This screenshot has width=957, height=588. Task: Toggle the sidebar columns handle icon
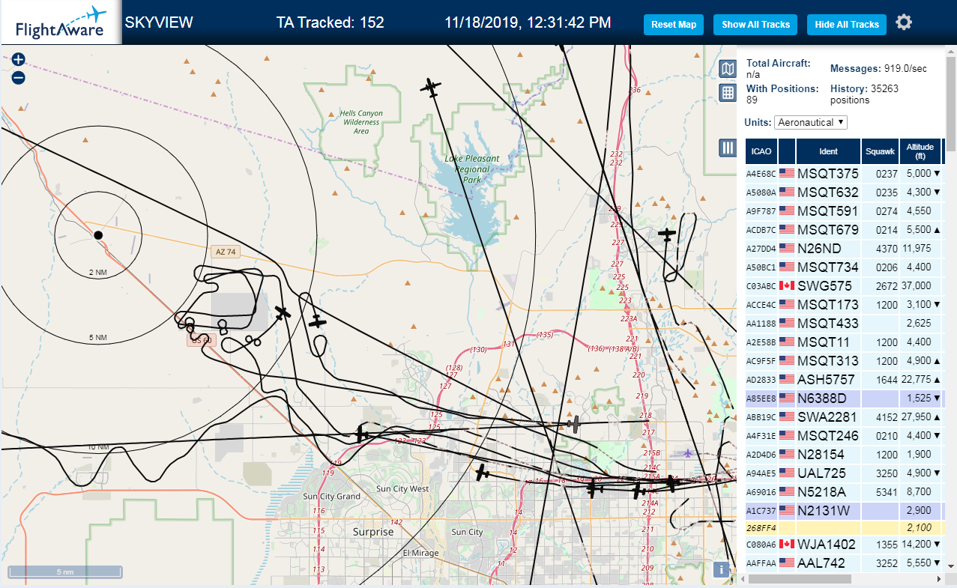pyautogui.click(x=727, y=148)
